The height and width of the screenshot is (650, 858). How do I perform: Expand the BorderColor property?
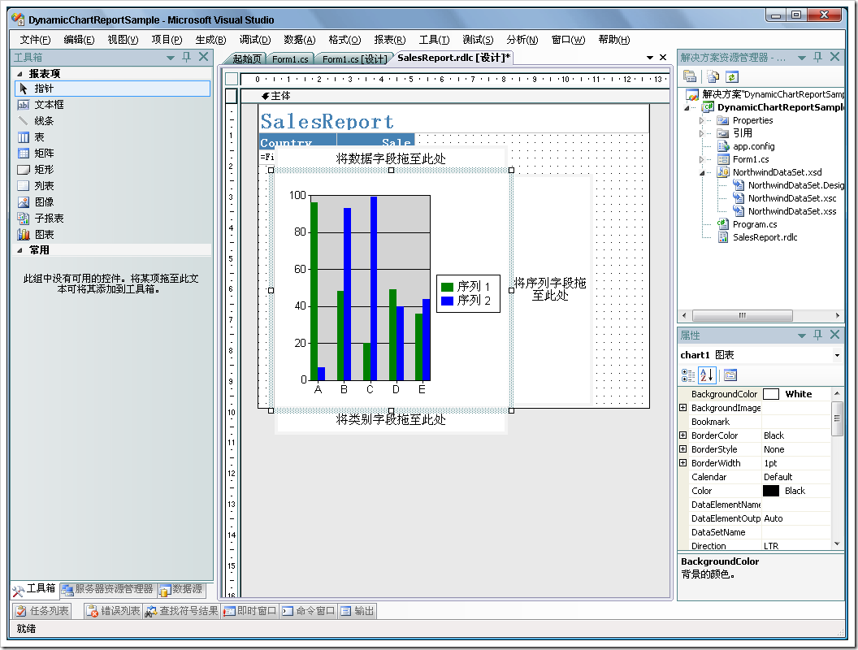coord(682,435)
